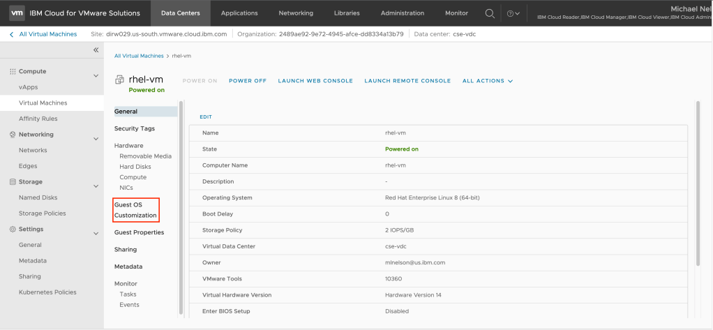713x330 pixels.
Task: Click the EDIT link above details table
Action: click(206, 117)
